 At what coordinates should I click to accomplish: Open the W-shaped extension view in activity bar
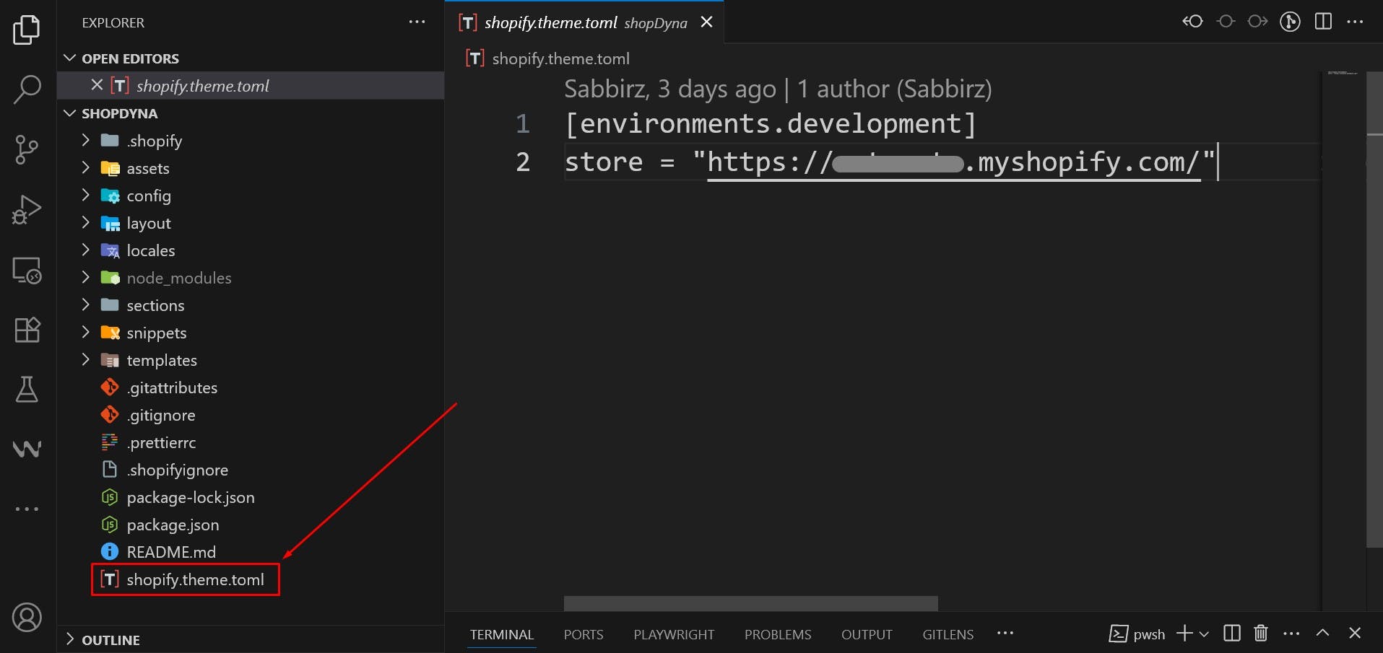click(27, 449)
